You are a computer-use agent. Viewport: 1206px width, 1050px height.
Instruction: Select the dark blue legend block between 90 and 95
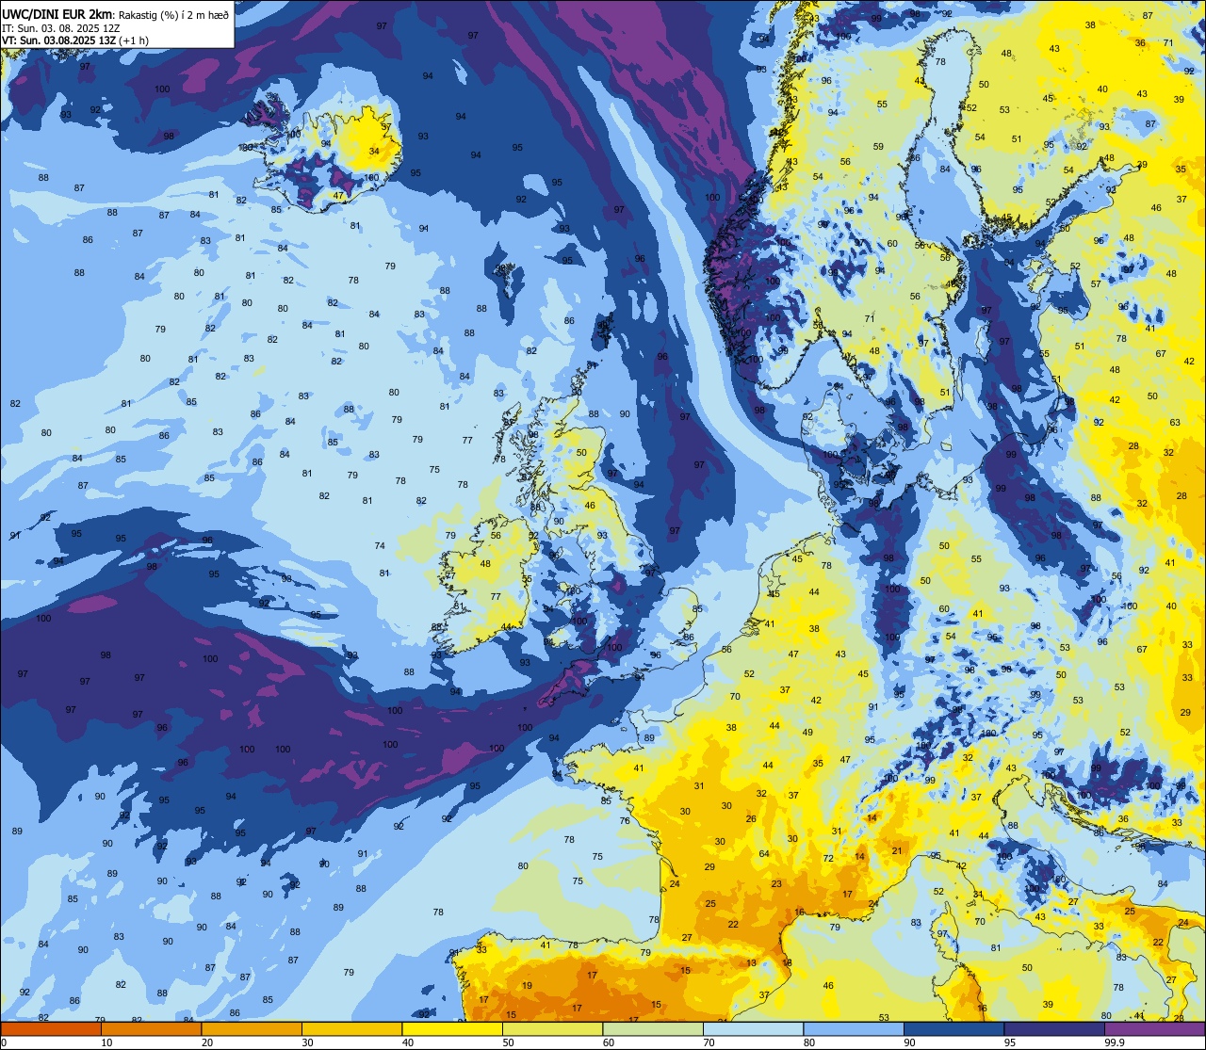pos(953,1029)
